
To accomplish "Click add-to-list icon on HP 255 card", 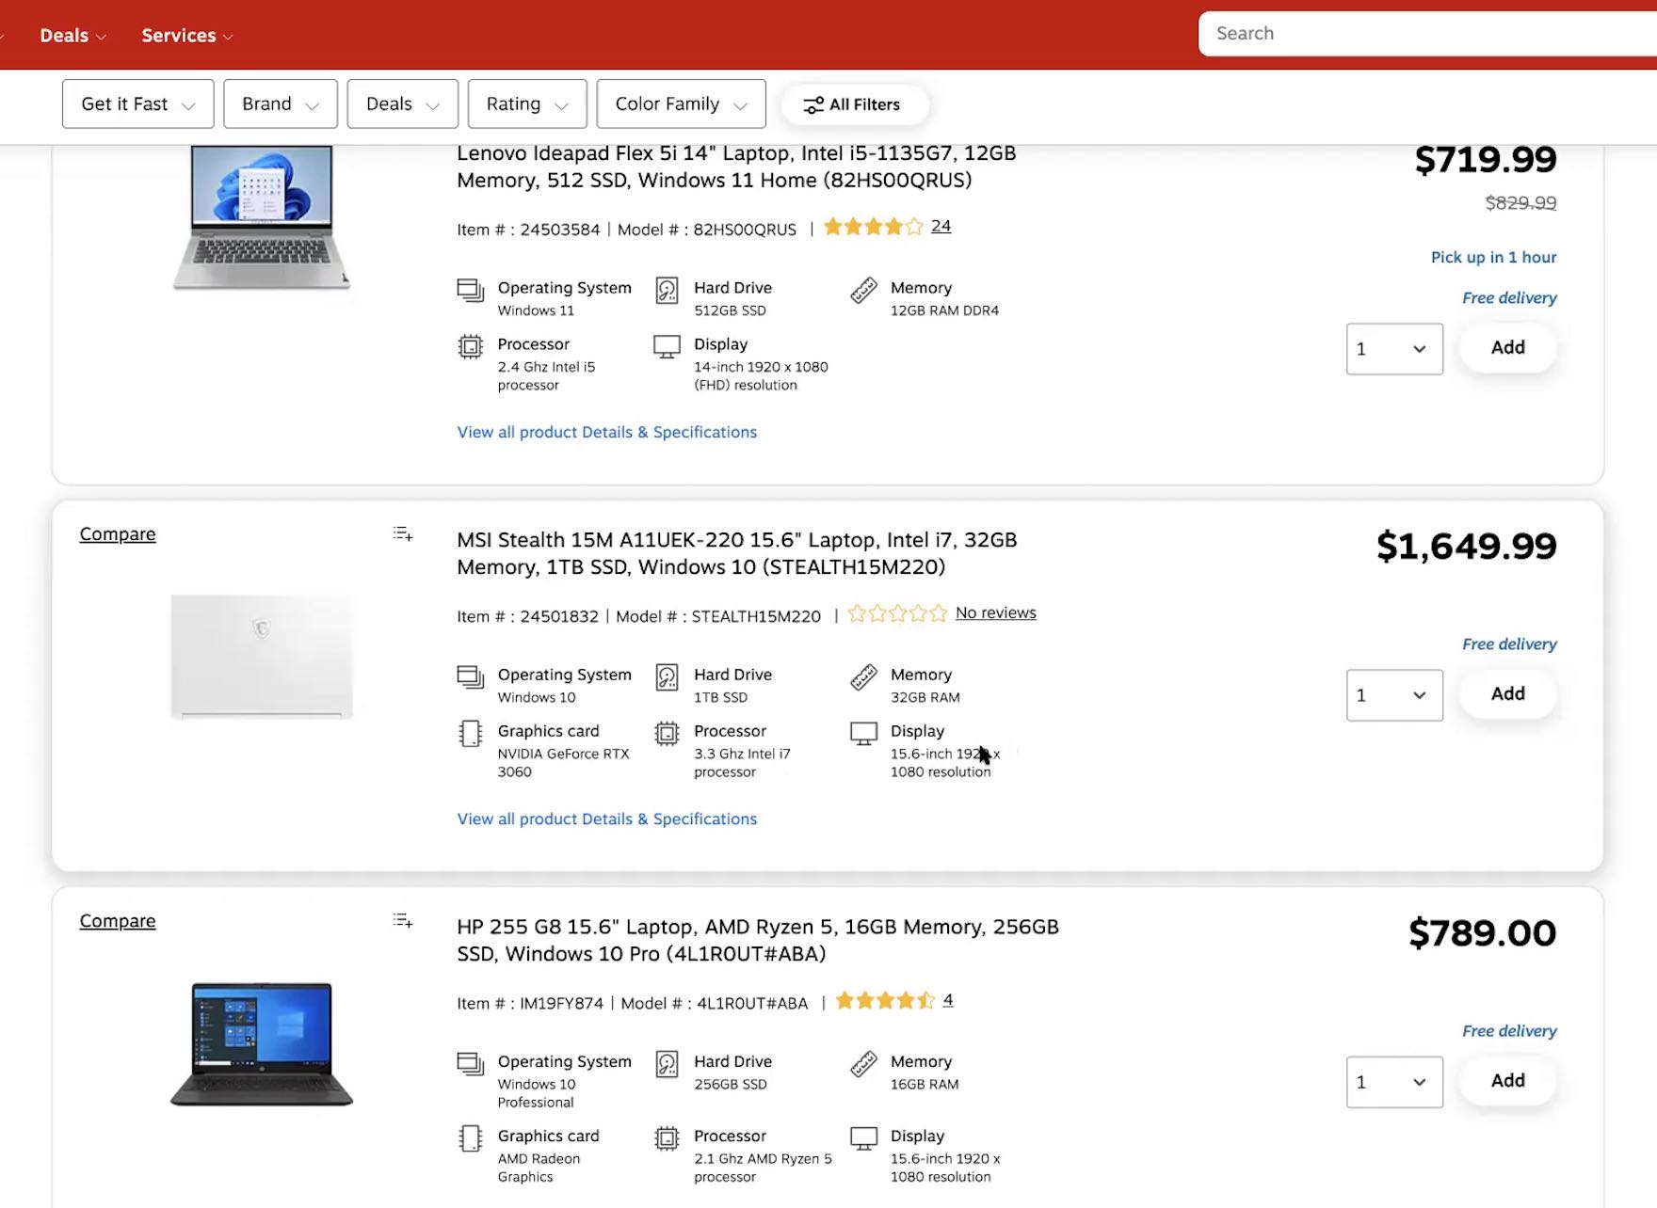I will click(x=403, y=921).
